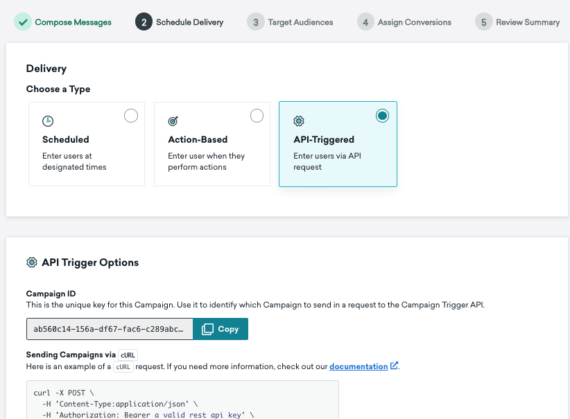The width and height of the screenshot is (570, 419).
Task: Open the documentation link
Action: click(359, 366)
